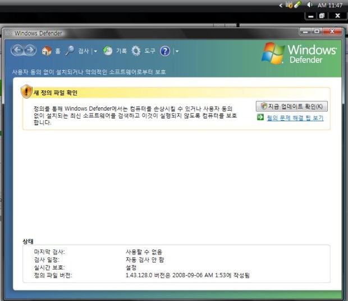Close the Windows Defender window
348x301 pixels.
pos(332,31)
